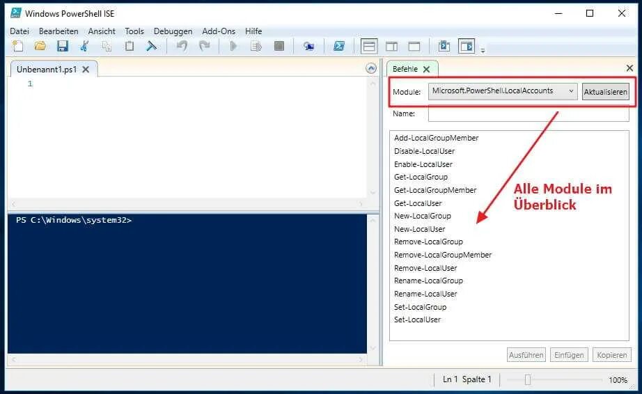Image resolution: width=642 pixels, height=394 pixels.
Task: Click the Paste clipboard icon
Action: pos(129,46)
